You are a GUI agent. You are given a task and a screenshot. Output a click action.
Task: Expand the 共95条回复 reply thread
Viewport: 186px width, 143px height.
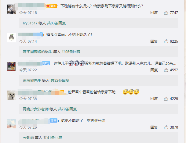click(71, 52)
